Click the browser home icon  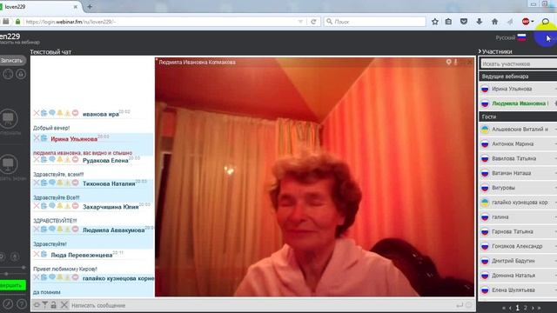point(494,22)
